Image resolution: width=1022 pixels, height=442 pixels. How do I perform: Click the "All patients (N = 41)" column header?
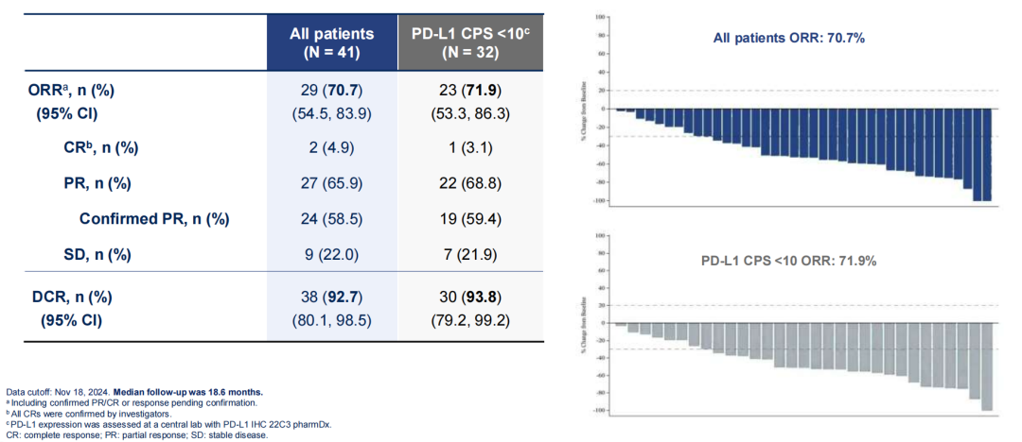(331, 42)
